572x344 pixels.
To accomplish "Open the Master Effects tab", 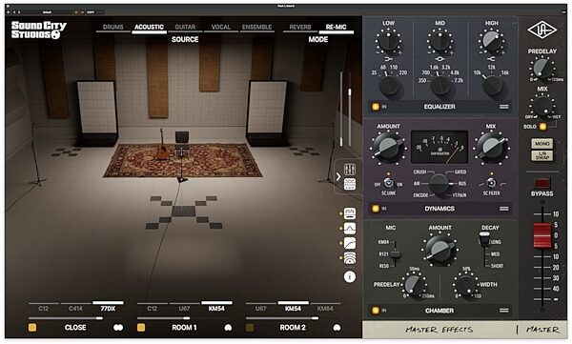I will click(439, 330).
